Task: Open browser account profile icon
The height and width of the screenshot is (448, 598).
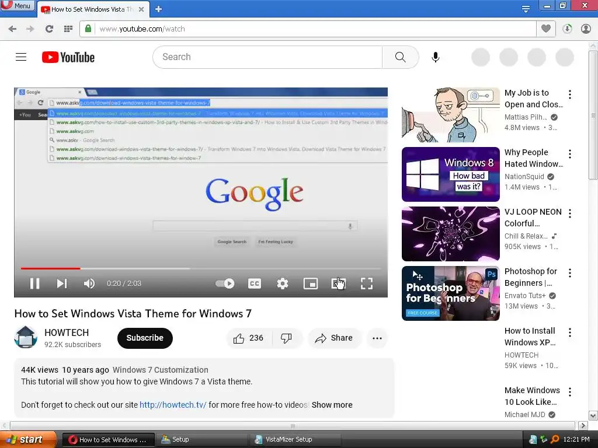Action: [x=586, y=29]
